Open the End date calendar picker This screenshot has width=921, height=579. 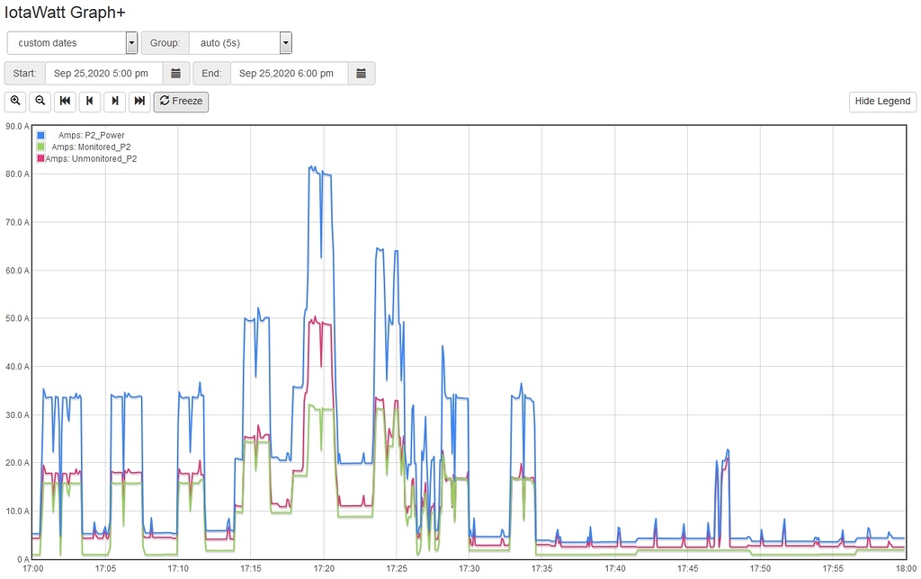[x=361, y=74]
